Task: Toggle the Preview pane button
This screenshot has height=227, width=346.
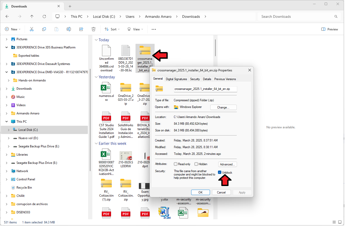Action: click(x=330, y=29)
